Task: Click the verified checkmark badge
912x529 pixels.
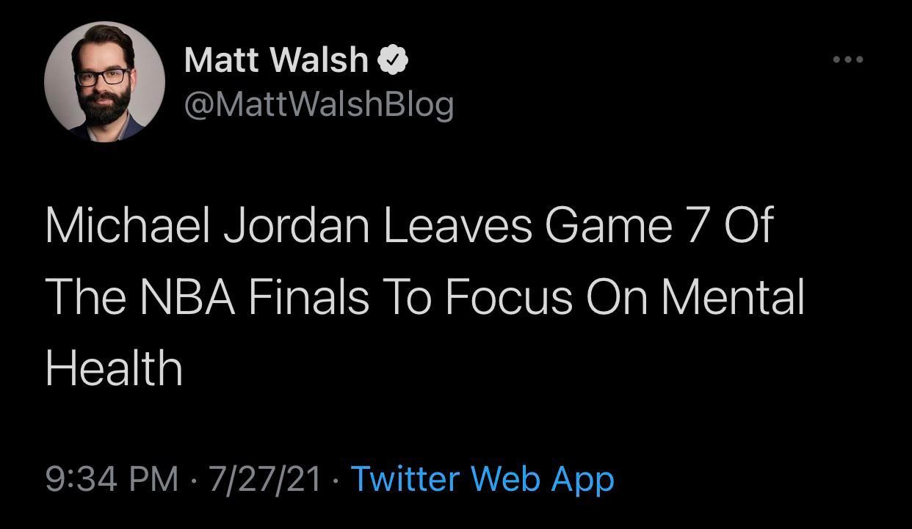Action: (x=393, y=60)
